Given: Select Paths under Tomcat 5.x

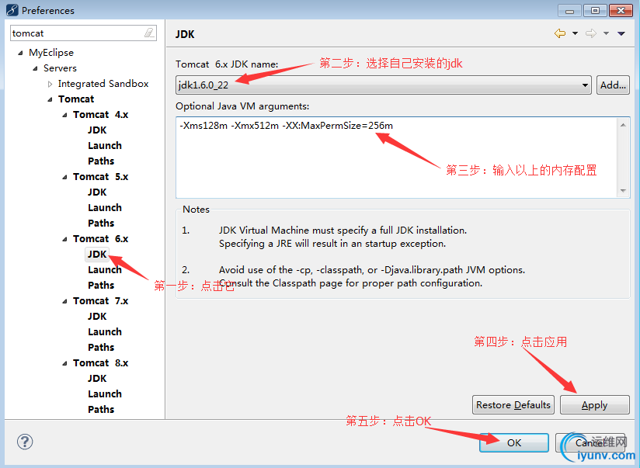Looking at the screenshot, I should coord(101,224).
